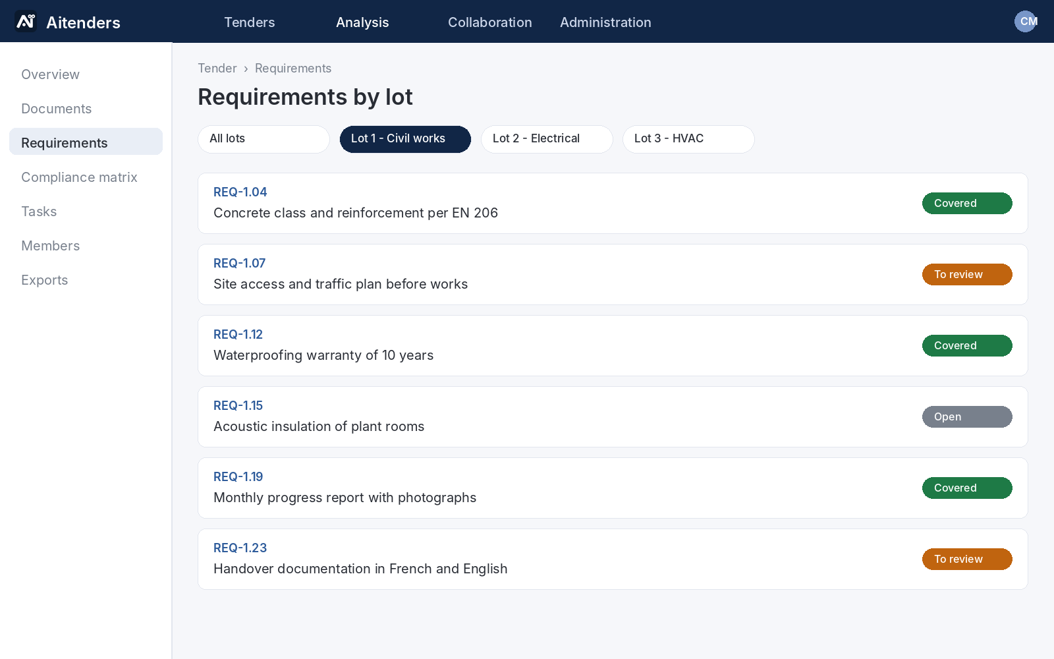Image resolution: width=1054 pixels, height=659 pixels.
Task: Open the Collaboration menu
Action: coord(490,22)
